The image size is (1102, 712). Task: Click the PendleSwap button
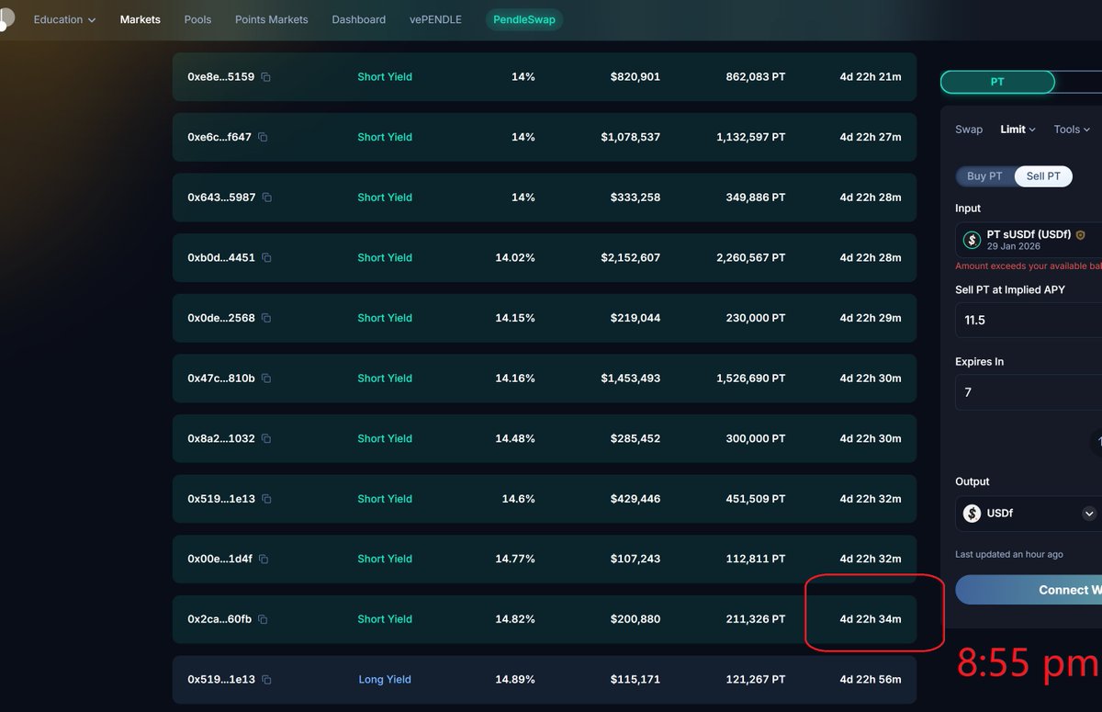[x=523, y=19]
